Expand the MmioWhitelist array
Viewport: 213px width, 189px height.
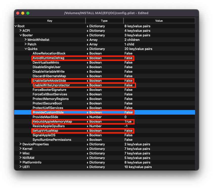coord(26,40)
